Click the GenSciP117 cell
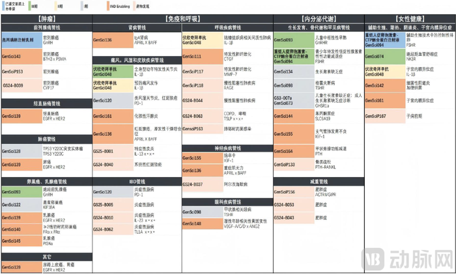The image size is (456, 274). [x=203, y=72]
